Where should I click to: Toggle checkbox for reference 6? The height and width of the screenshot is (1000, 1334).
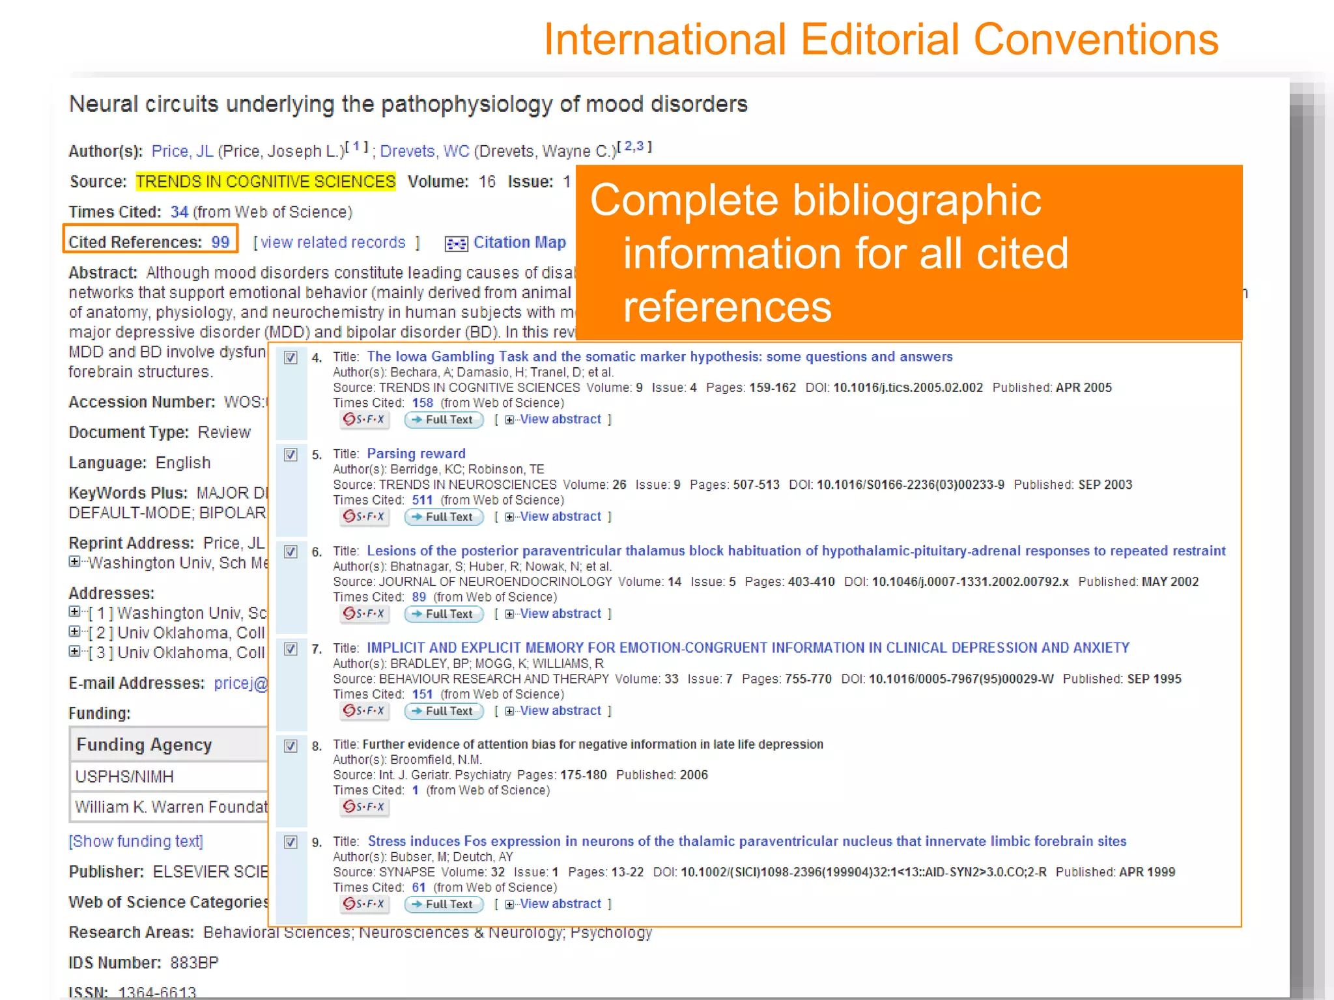[x=291, y=551]
